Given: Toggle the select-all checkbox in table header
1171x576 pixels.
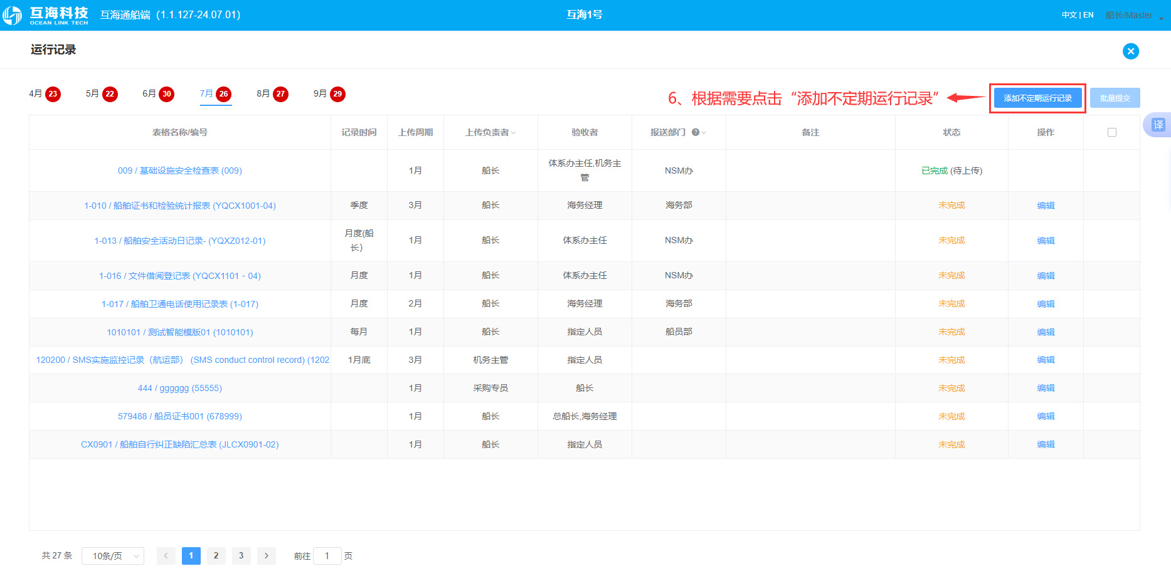Looking at the screenshot, I should pos(1111,132).
